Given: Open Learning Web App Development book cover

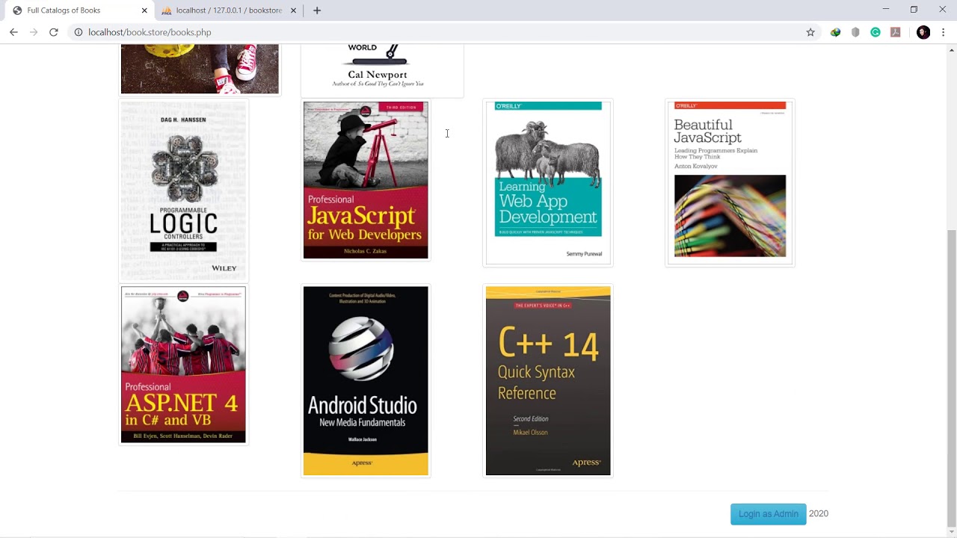Looking at the screenshot, I should pos(548,183).
